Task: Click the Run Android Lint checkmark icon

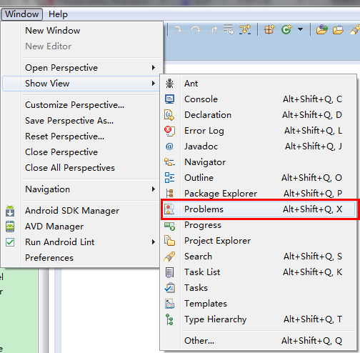Action: click(10, 242)
